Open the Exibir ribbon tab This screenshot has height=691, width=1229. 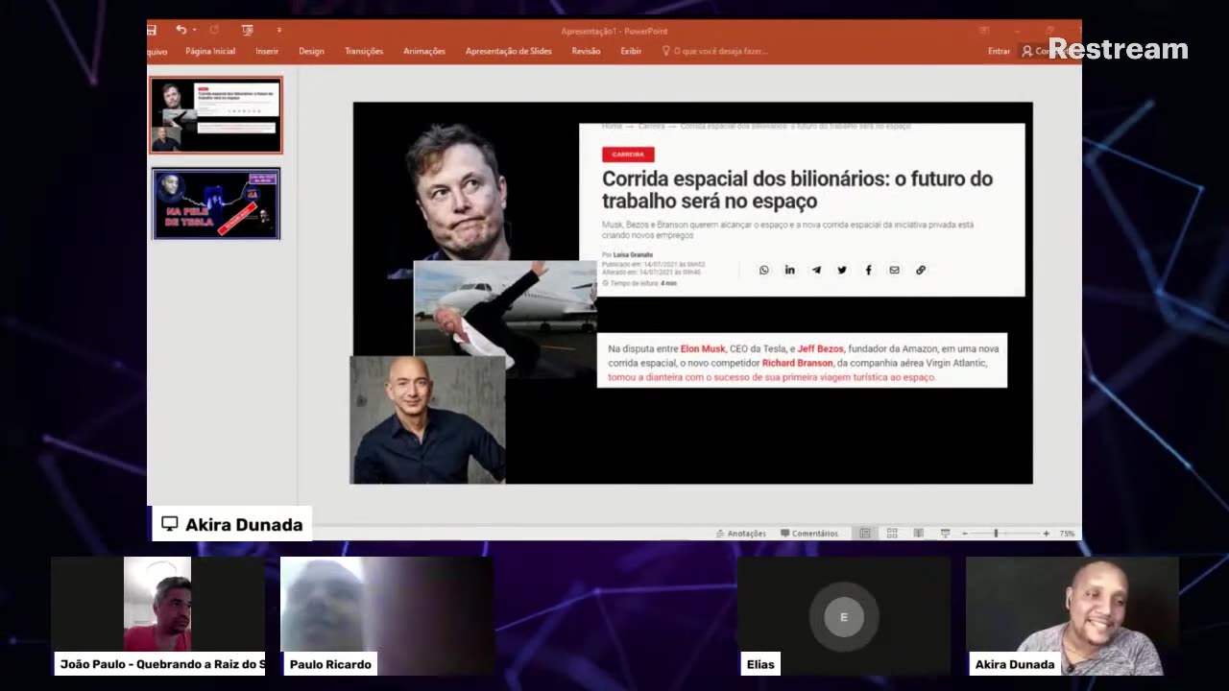631,51
